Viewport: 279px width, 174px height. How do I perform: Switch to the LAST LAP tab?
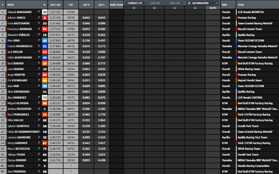pos(155,3)
